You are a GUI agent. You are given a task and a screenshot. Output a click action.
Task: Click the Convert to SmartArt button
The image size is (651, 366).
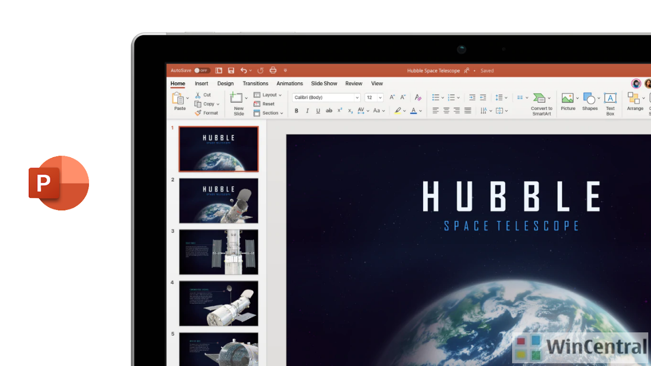[x=541, y=104]
